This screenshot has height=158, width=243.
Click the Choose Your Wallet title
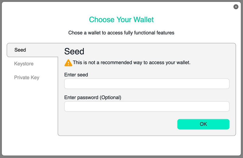pyautogui.click(x=121, y=20)
